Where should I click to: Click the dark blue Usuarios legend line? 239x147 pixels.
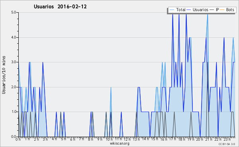[x=189, y=10]
